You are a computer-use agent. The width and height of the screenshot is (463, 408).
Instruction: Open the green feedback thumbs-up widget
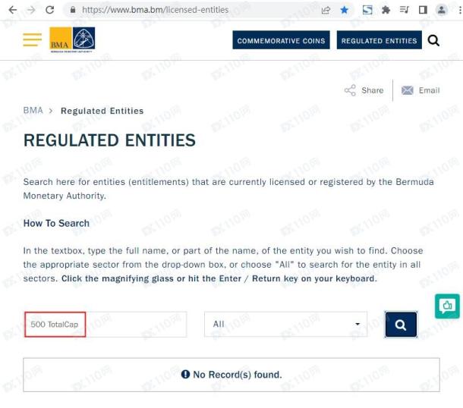click(447, 306)
